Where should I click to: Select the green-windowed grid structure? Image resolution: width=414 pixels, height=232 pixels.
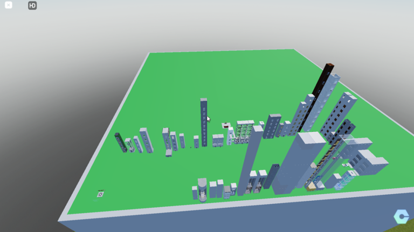point(244,132)
